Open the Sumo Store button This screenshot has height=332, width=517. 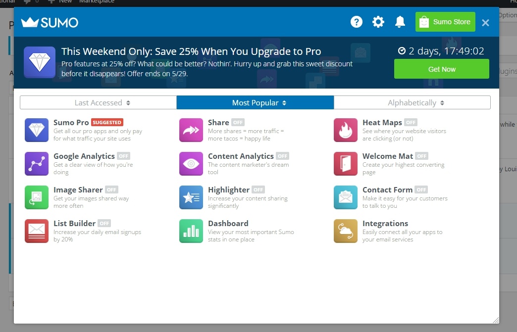tap(446, 22)
